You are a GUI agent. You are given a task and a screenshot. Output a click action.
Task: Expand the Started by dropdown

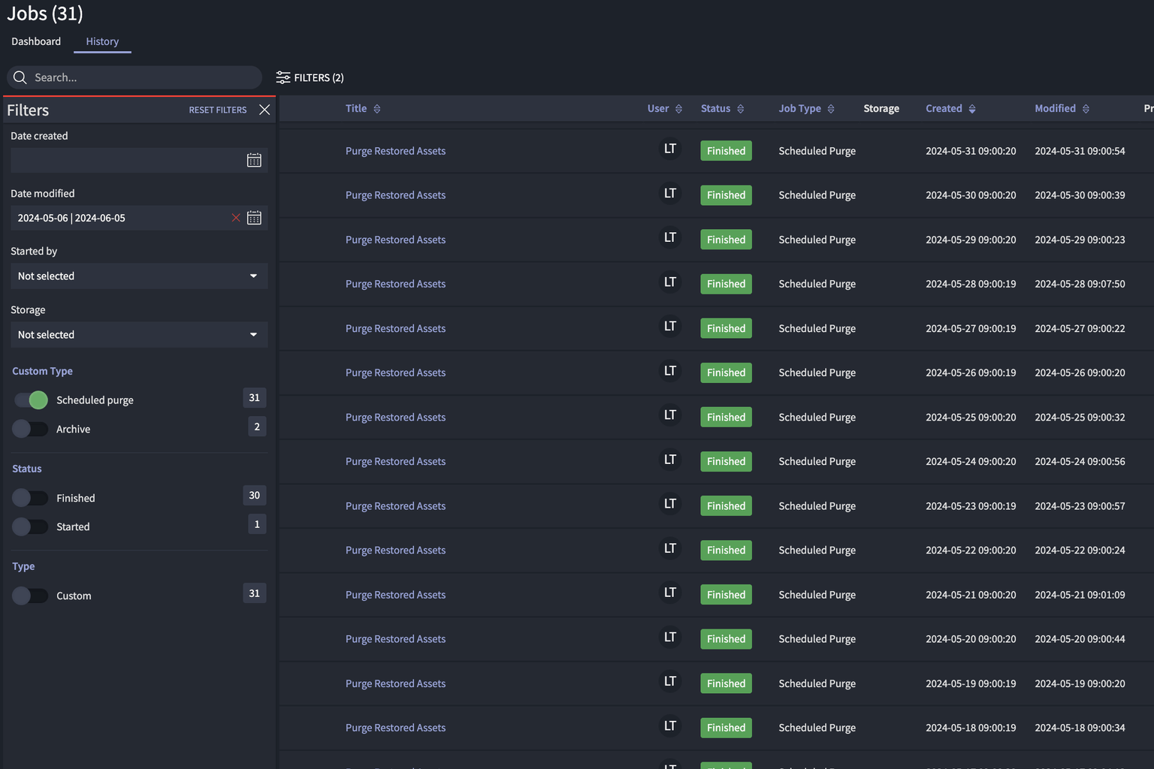[139, 276]
